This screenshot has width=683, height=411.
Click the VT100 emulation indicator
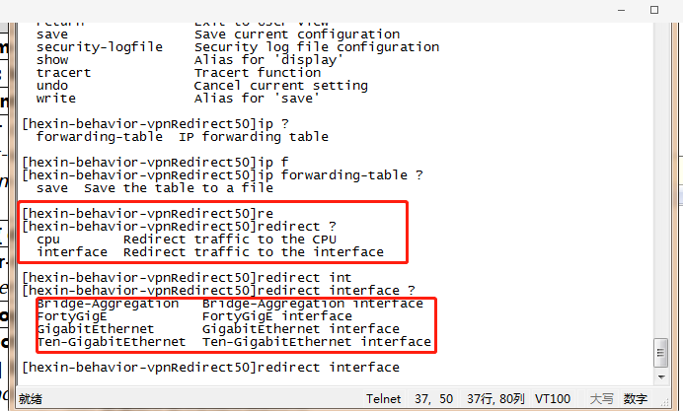[x=551, y=399]
